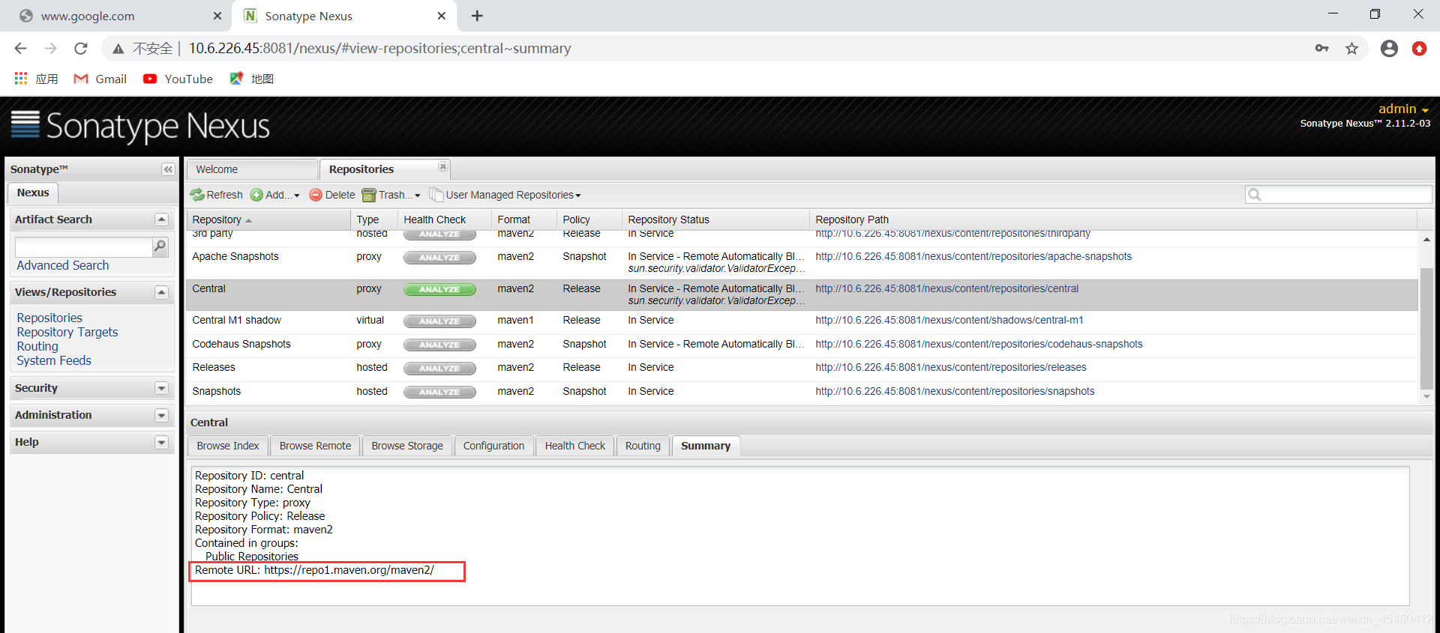Open the codehaus-snapshots path link
1440x633 pixels.
pyautogui.click(x=979, y=344)
